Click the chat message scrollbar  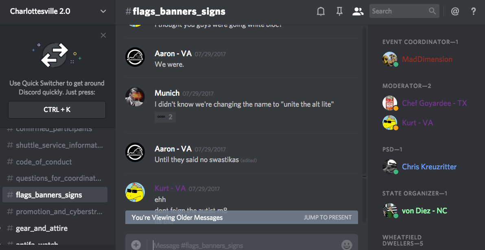(365, 124)
